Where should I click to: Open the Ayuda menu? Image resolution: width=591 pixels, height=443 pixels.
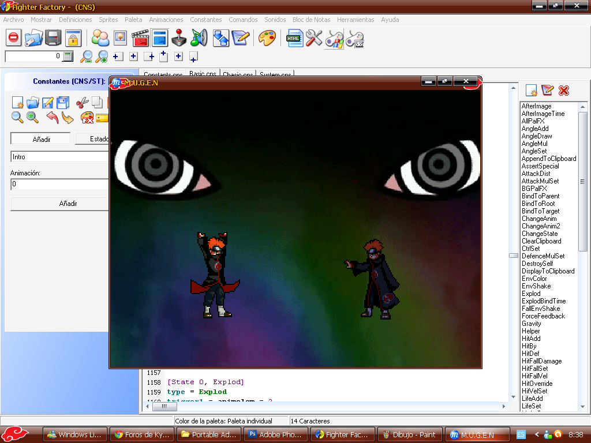point(390,20)
